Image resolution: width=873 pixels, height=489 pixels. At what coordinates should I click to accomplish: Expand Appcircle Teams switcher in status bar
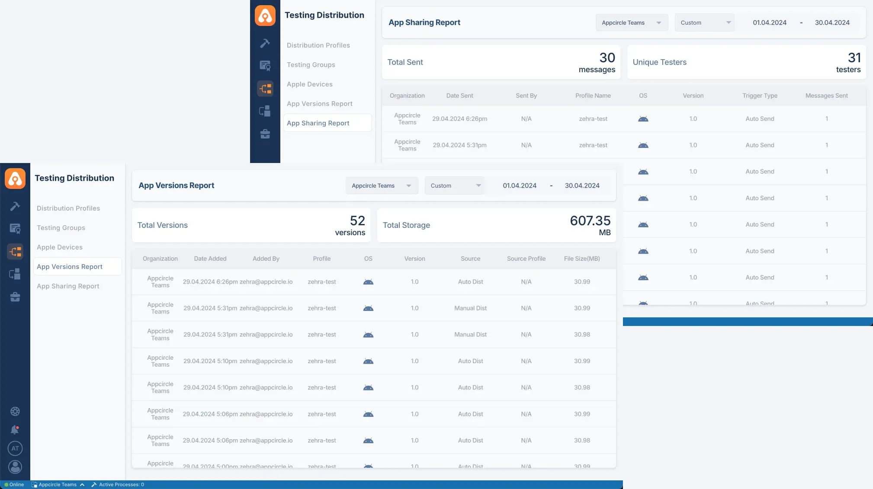click(58, 485)
